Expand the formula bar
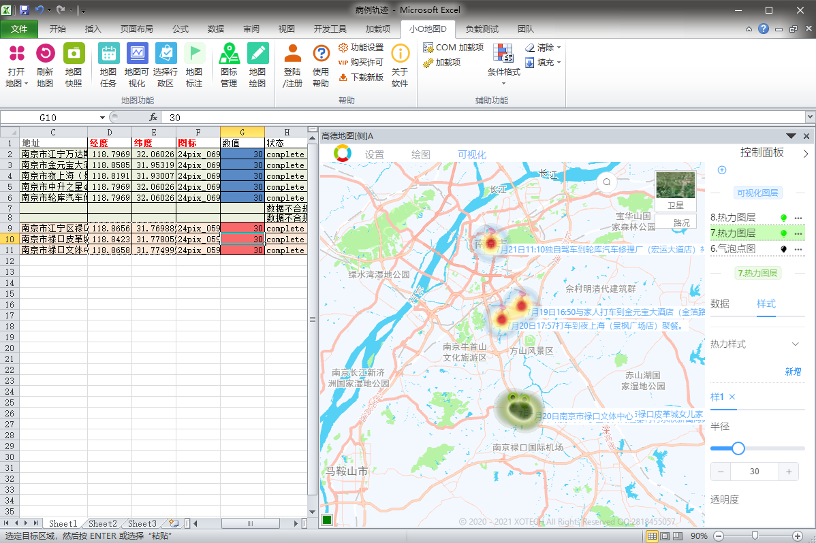Screen dimensions: 816x543 (810, 117)
